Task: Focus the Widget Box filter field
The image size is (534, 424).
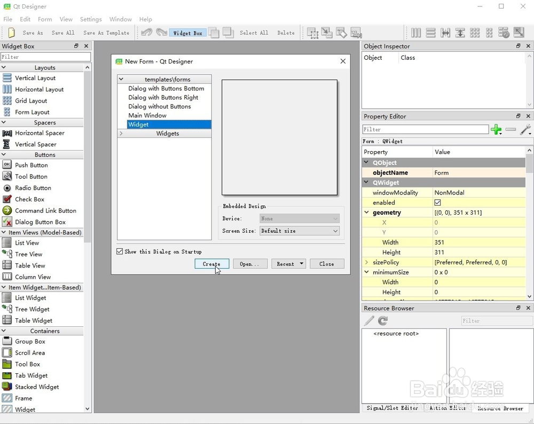Action: [45, 57]
